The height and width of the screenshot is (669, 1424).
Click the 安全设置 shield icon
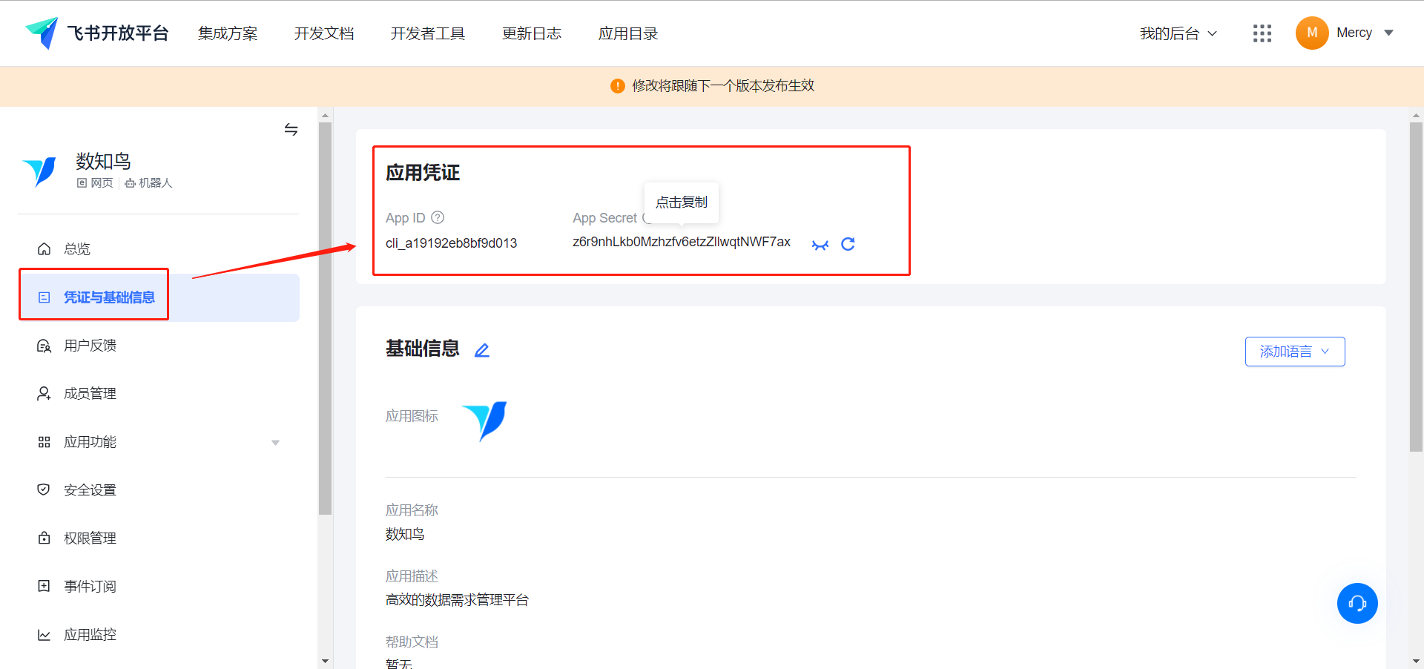44,490
